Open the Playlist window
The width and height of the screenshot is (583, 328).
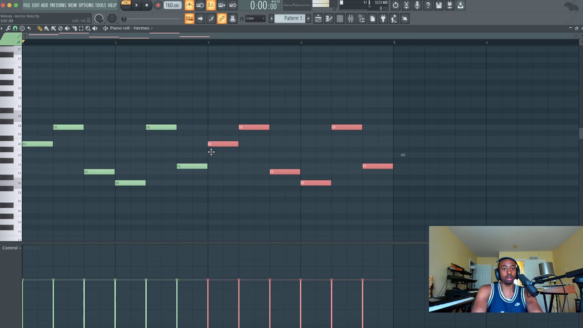318,19
